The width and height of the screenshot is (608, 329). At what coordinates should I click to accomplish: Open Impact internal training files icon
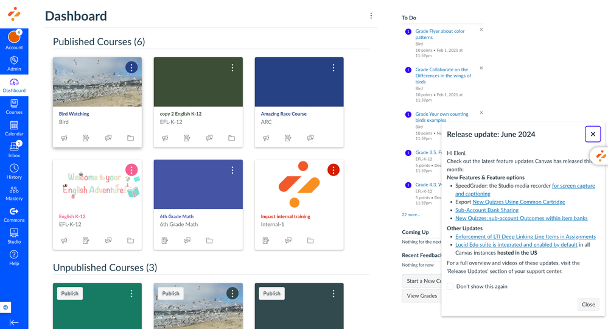310,241
